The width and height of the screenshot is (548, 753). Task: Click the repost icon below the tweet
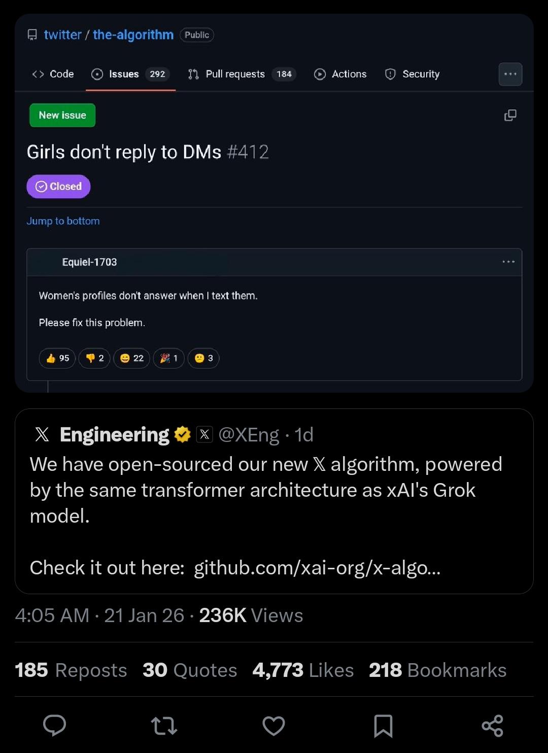click(163, 725)
